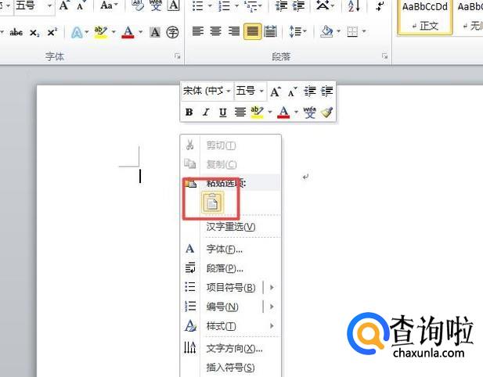Image resolution: width=483 pixels, height=377 pixels.
Task: Open 字体(F)... from context menu
Action: [x=231, y=249]
